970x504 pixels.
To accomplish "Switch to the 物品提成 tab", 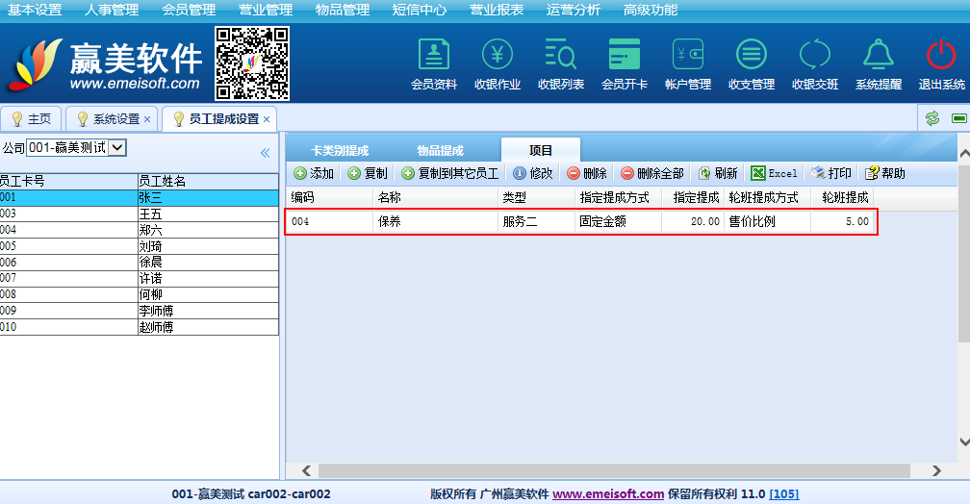I will click(x=440, y=151).
